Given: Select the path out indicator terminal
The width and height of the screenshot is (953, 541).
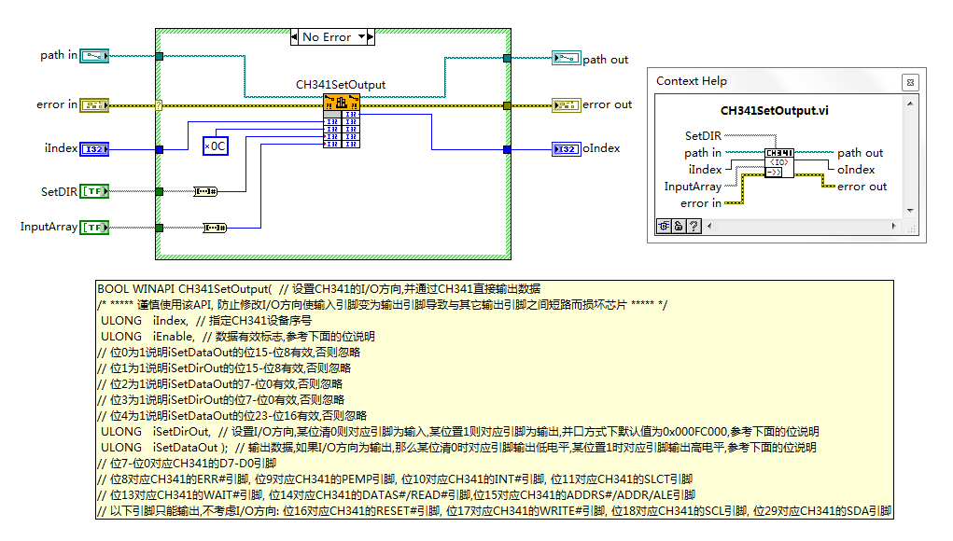Looking at the screenshot, I should (x=567, y=58).
